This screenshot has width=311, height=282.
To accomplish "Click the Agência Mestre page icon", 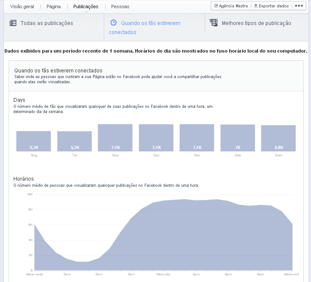I will point(216,6).
